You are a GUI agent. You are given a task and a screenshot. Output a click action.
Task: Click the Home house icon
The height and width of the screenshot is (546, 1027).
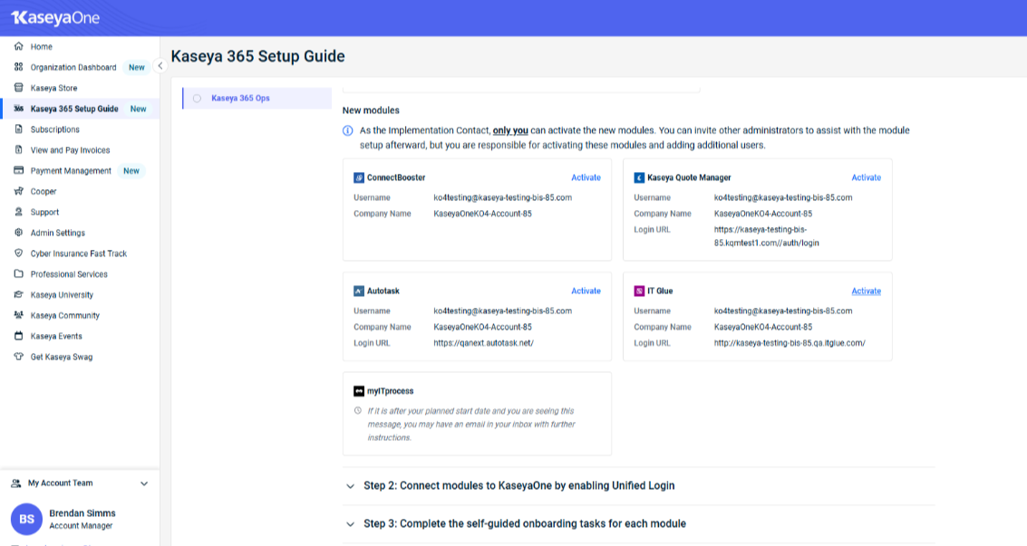click(18, 46)
